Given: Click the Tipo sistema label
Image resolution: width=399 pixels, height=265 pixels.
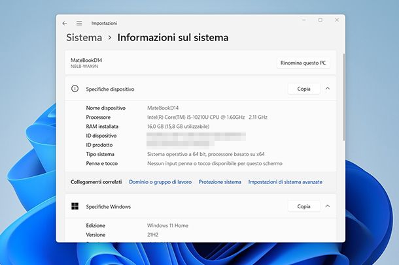Looking at the screenshot, I should (x=100, y=154).
